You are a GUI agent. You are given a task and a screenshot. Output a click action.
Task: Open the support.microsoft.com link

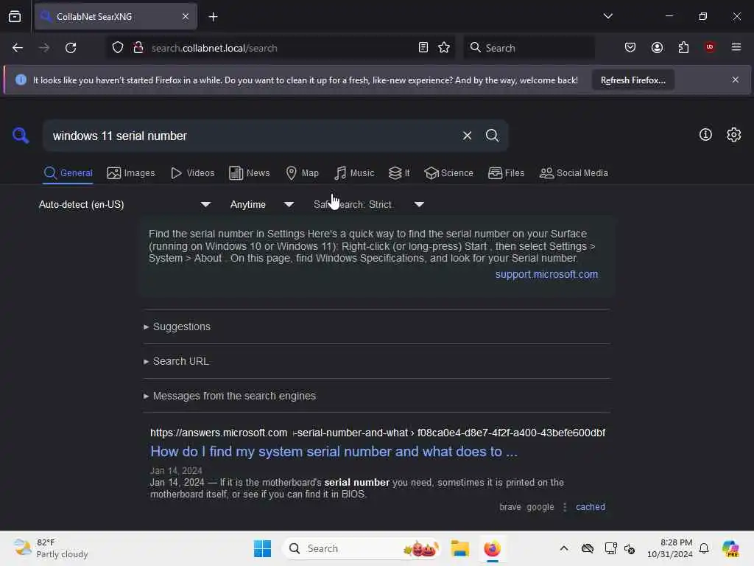click(546, 274)
